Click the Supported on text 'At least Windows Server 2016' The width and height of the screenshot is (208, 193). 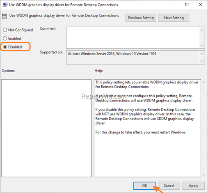91,54
